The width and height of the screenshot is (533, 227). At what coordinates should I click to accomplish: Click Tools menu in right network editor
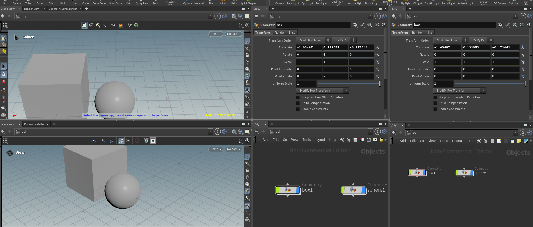point(444,141)
